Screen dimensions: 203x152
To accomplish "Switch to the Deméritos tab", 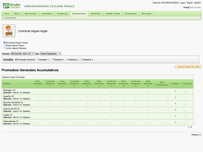I will [96, 14].
